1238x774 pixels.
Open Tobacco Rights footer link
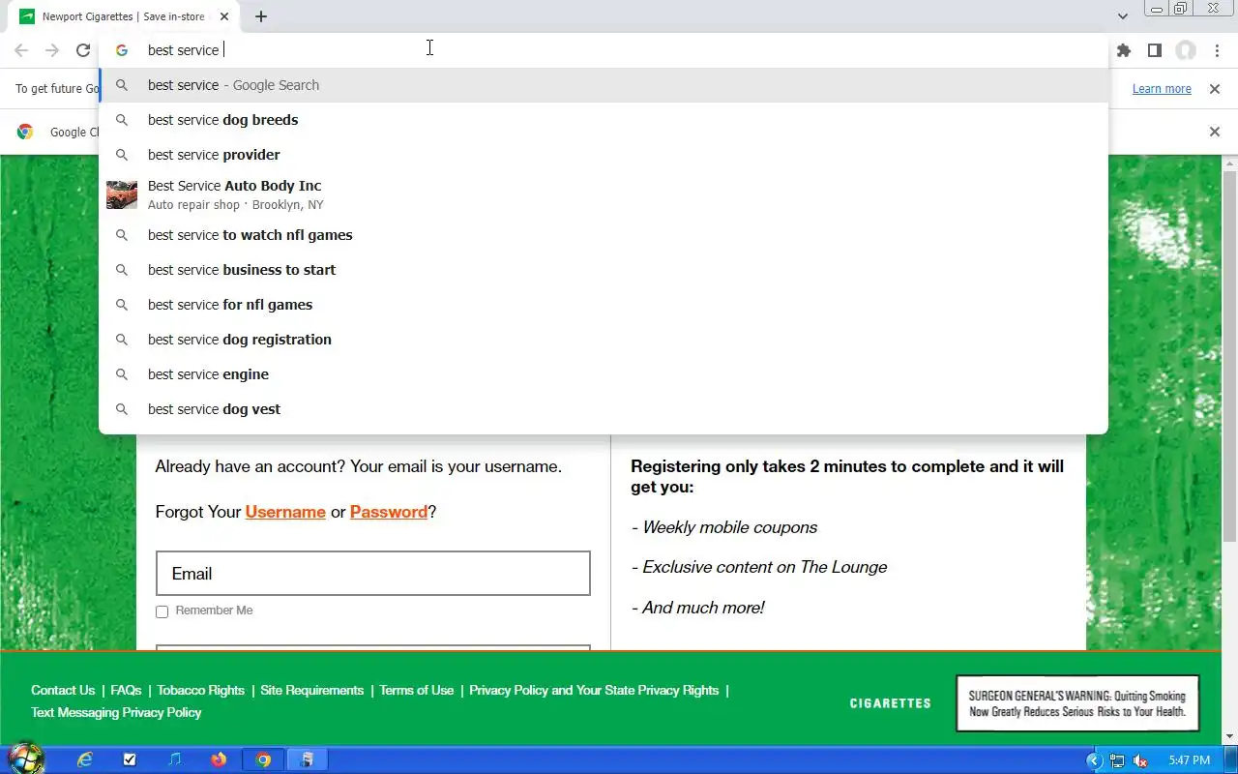(201, 690)
